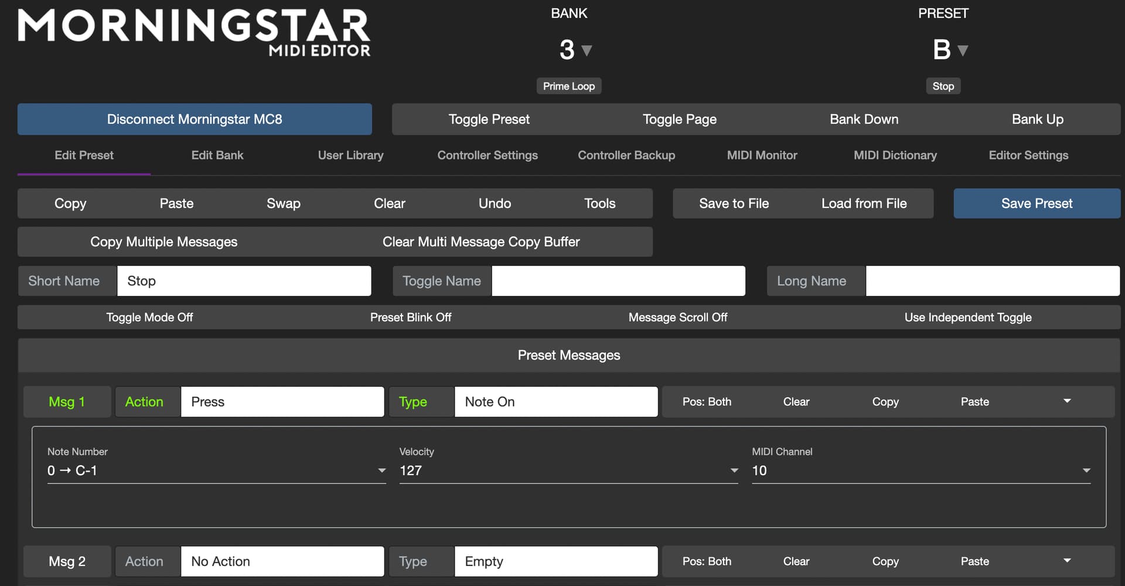Copy message Msg 1
The image size is (1125, 586).
tap(885, 402)
